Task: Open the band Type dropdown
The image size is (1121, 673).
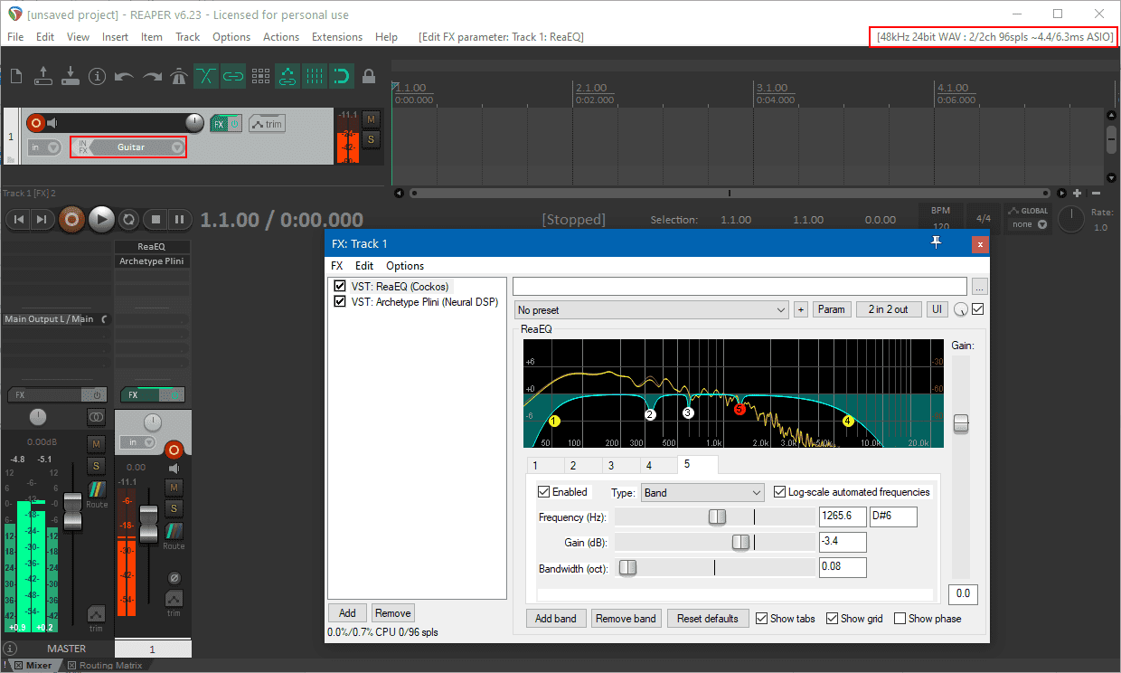Action: [x=702, y=493]
